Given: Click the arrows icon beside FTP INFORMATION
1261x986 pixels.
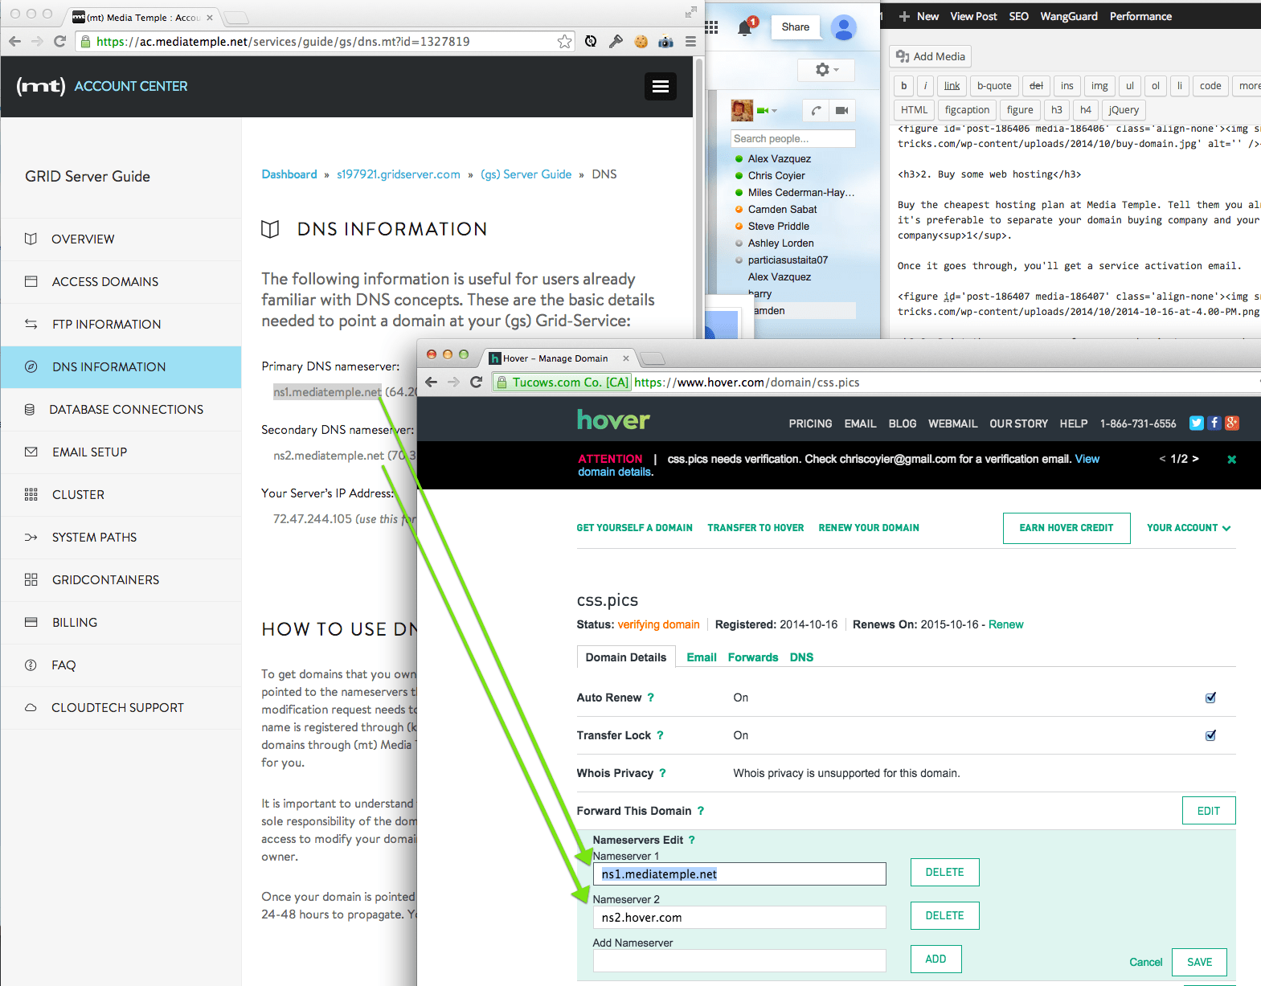Looking at the screenshot, I should pyautogui.click(x=31, y=324).
